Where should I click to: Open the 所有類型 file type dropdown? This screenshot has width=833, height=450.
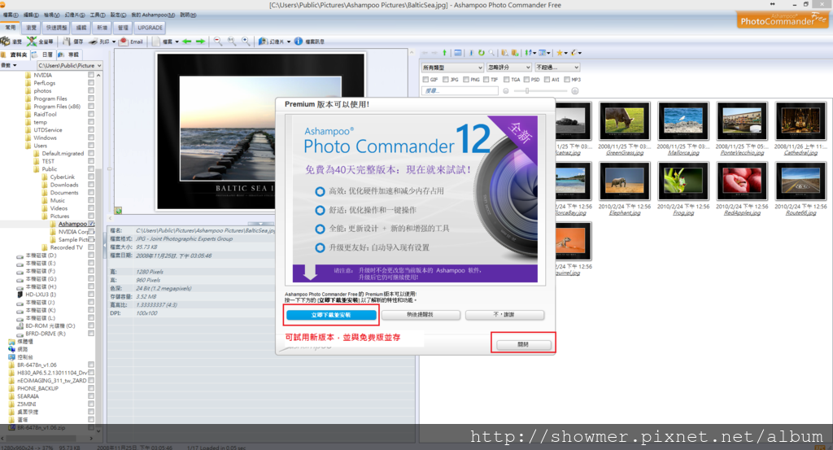[x=452, y=68]
